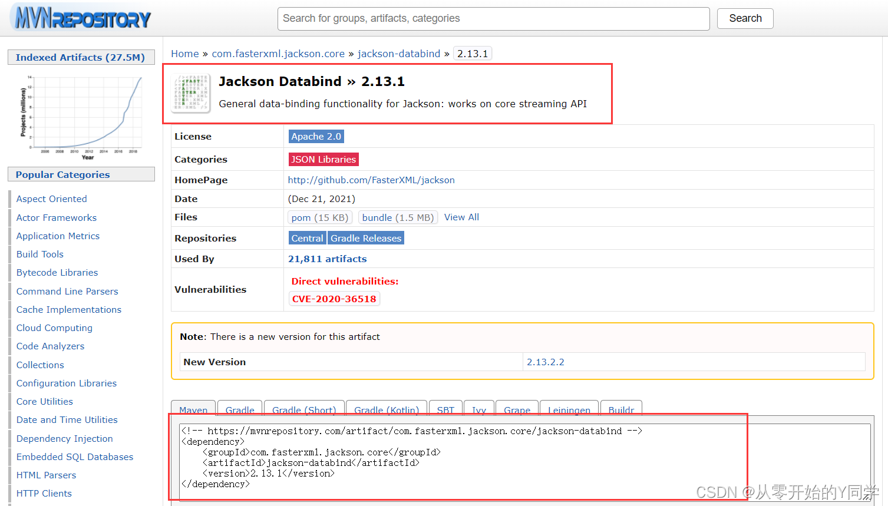This screenshot has width=888, height=506.
Task: Switch to the Leiningen tab
Action: (x=569, y=408)
